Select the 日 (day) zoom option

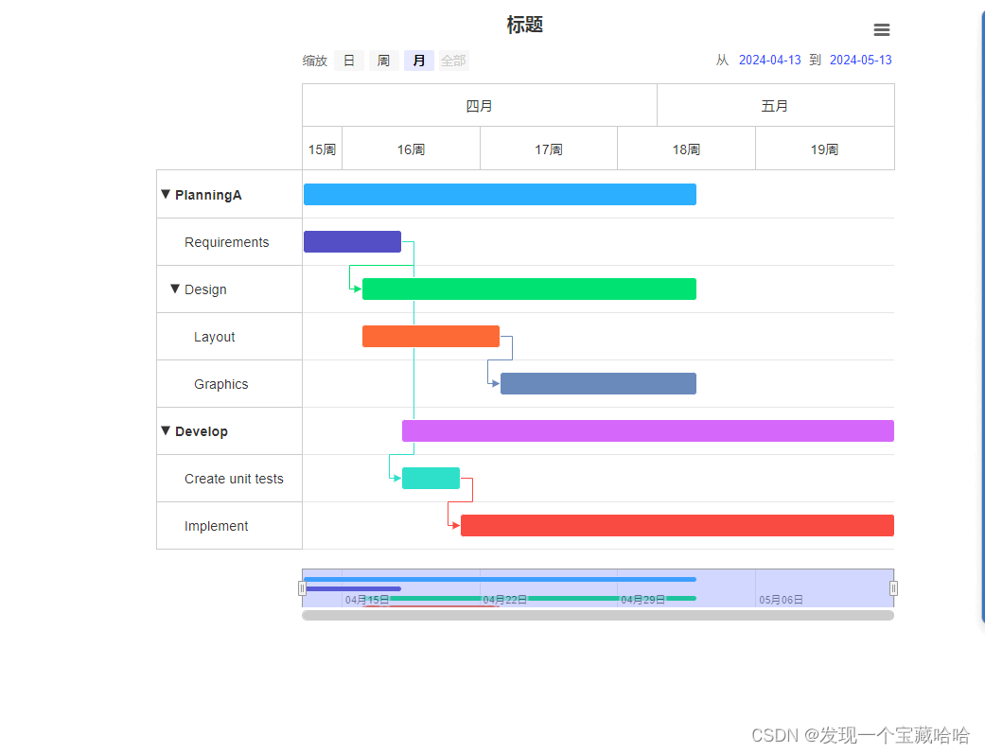click(349, 60)
